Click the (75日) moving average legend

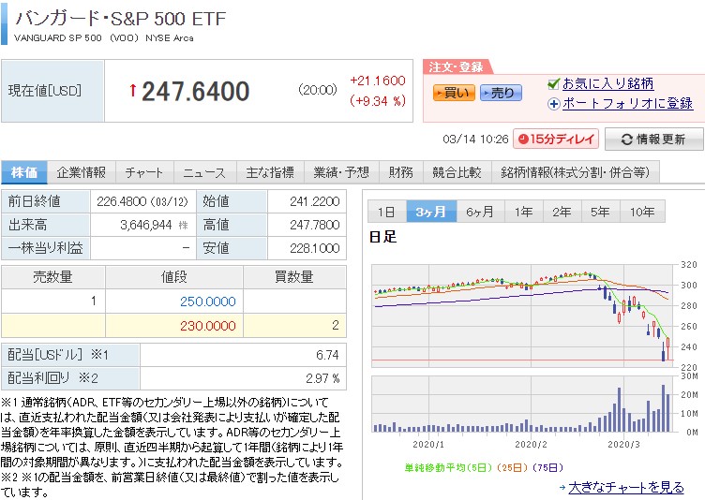[547, 467]
